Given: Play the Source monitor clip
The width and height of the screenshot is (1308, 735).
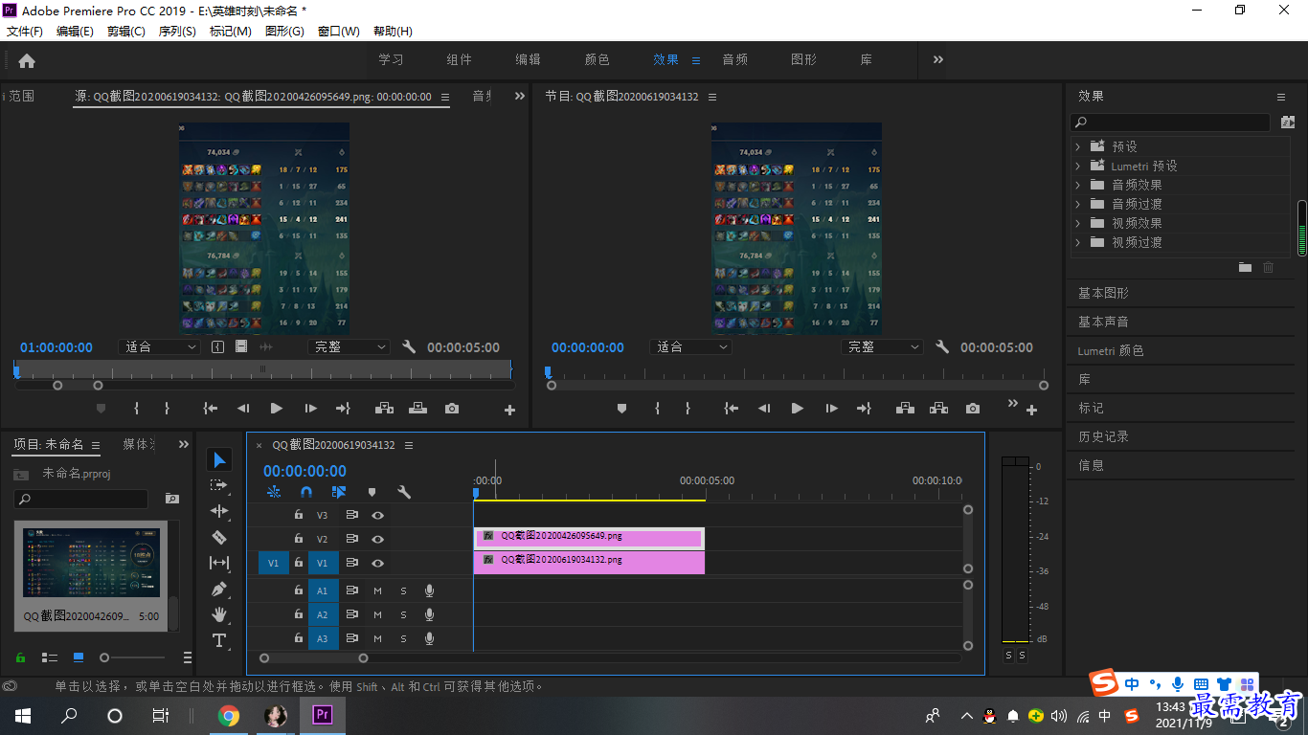Looking at the screenshot, I should [277, 409].
